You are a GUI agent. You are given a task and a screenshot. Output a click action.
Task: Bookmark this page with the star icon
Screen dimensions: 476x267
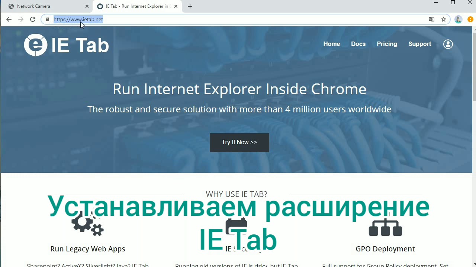444,19
